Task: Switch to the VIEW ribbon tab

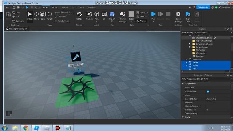Action: point(82,7)
